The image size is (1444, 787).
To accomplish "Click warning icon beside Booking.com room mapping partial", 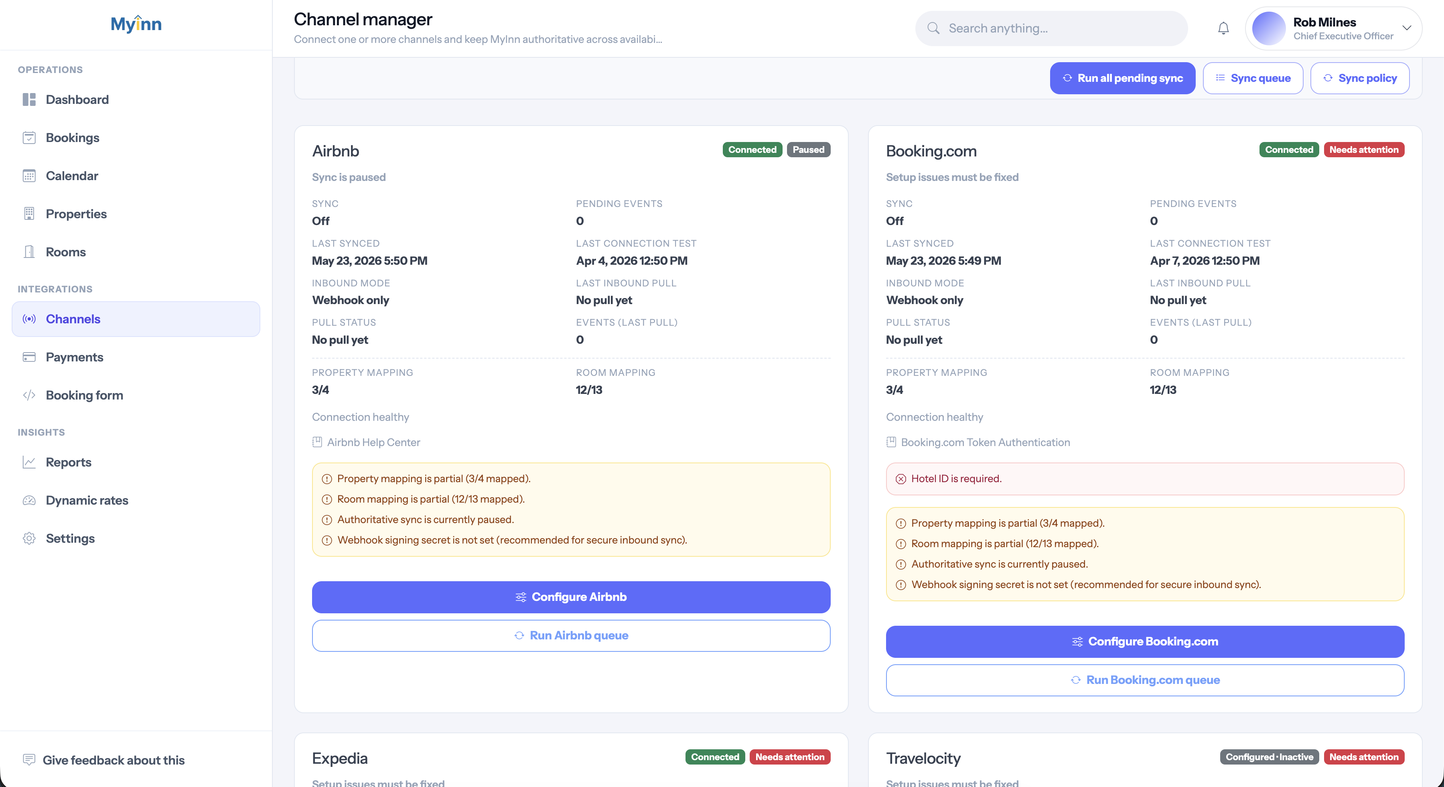I will tap(900, 544).
